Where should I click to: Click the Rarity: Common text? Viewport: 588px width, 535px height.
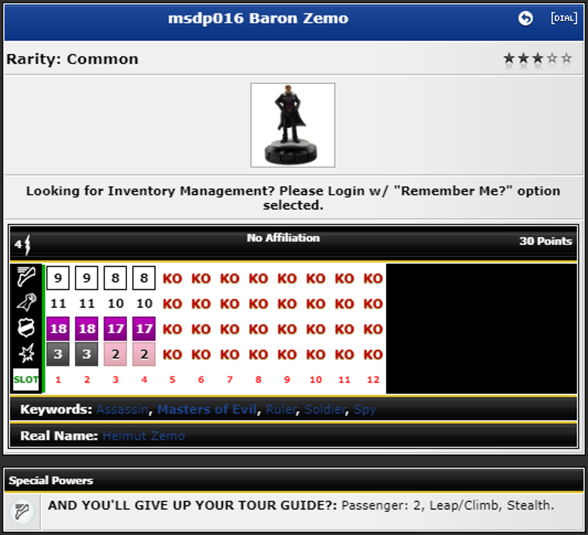(x=73, y=59)
